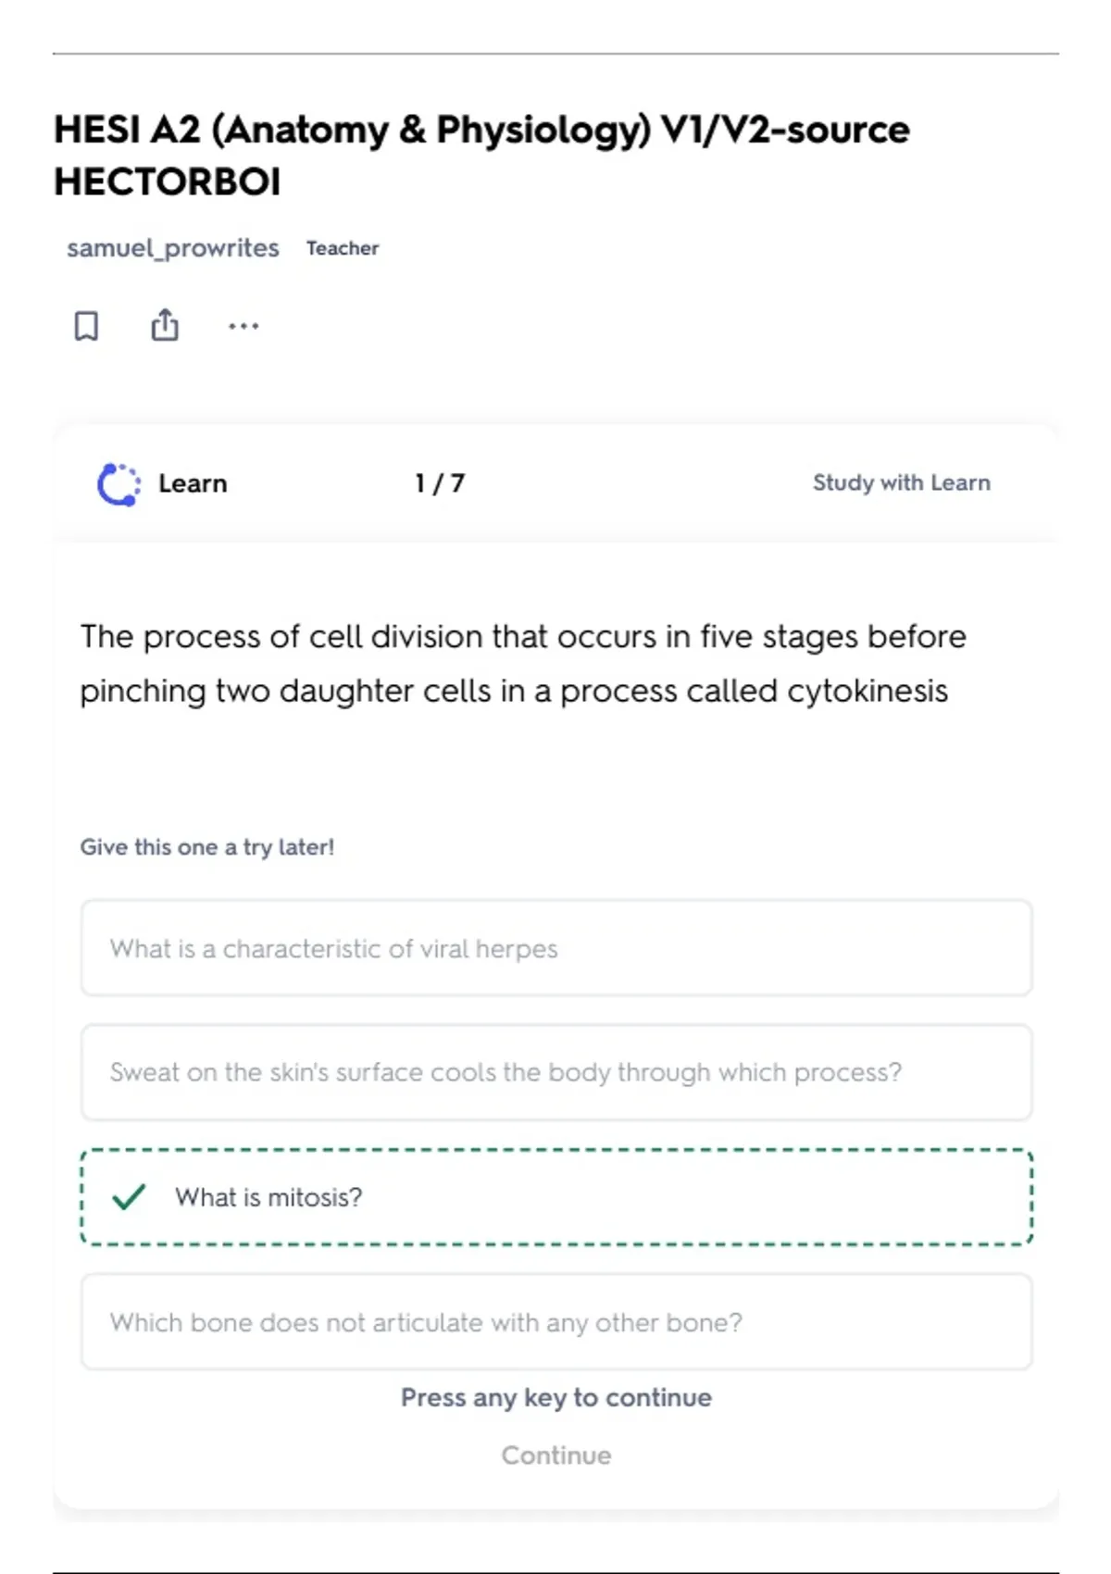Viewport: 1111px width, 1574px height.
Task: Click the HESI A2 set title
Action: click(481, 156)
